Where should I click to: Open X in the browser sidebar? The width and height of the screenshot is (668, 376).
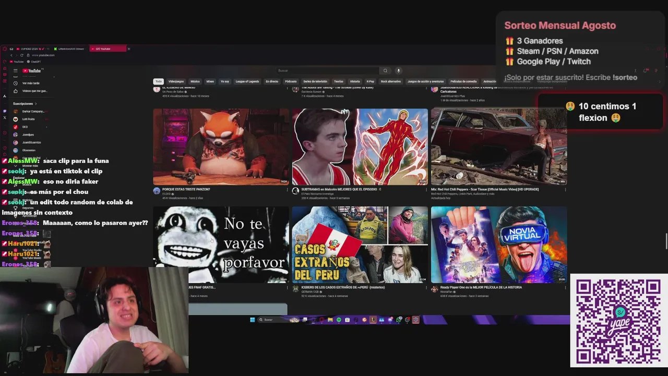[x=5, y=118]
